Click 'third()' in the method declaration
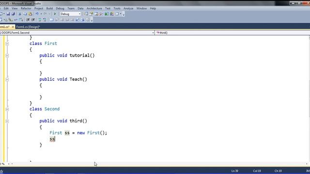Screen dimensions: 310x174 78,121
